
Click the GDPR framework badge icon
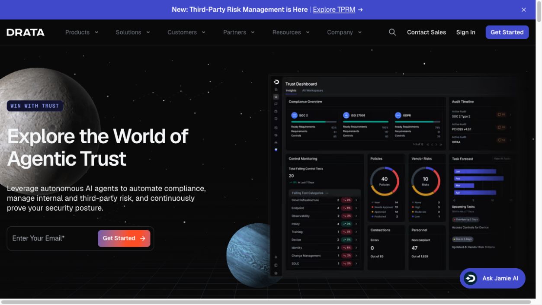tap(398, 116)
